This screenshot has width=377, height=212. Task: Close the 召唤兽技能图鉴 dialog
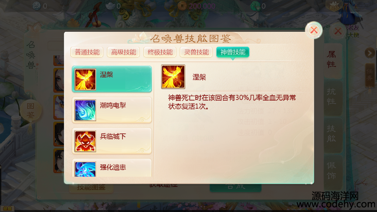(314, 30)
